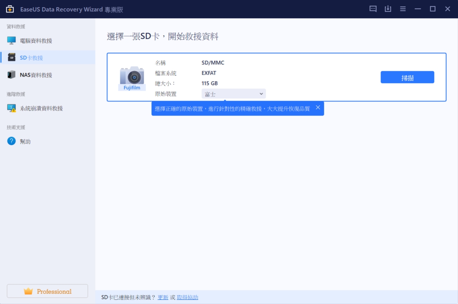Viewport: 458px width, 304px height.
Task: Expand the 原始裝置 dropdown showing 富士
Action: [x=234, y=94]
